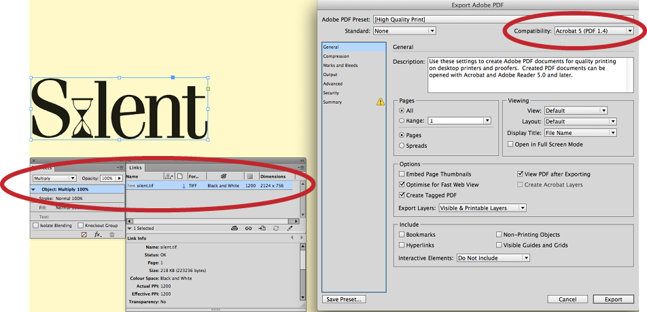Open the View dropdown
Viewport: 647px width, 312px height.
tap(576, 111)
